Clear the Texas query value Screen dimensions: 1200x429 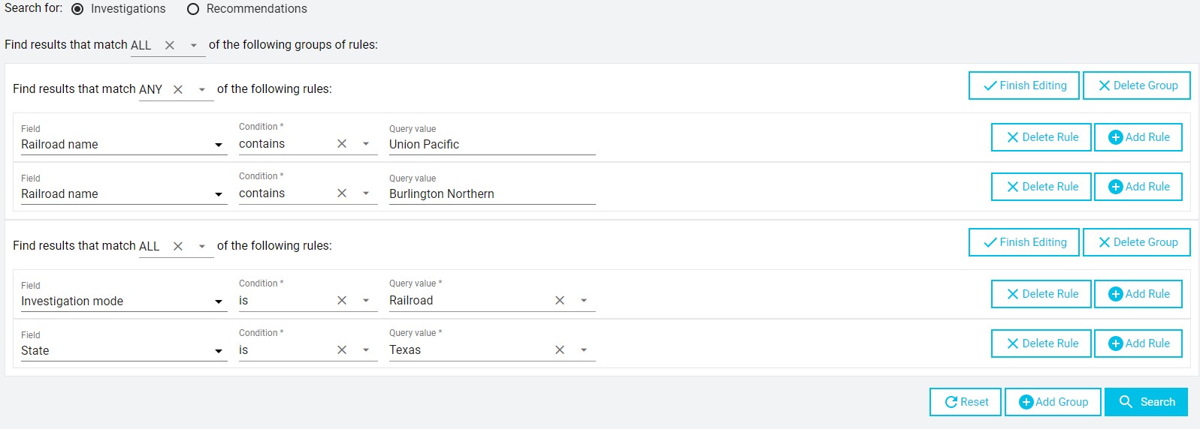[x=560, y=350]
